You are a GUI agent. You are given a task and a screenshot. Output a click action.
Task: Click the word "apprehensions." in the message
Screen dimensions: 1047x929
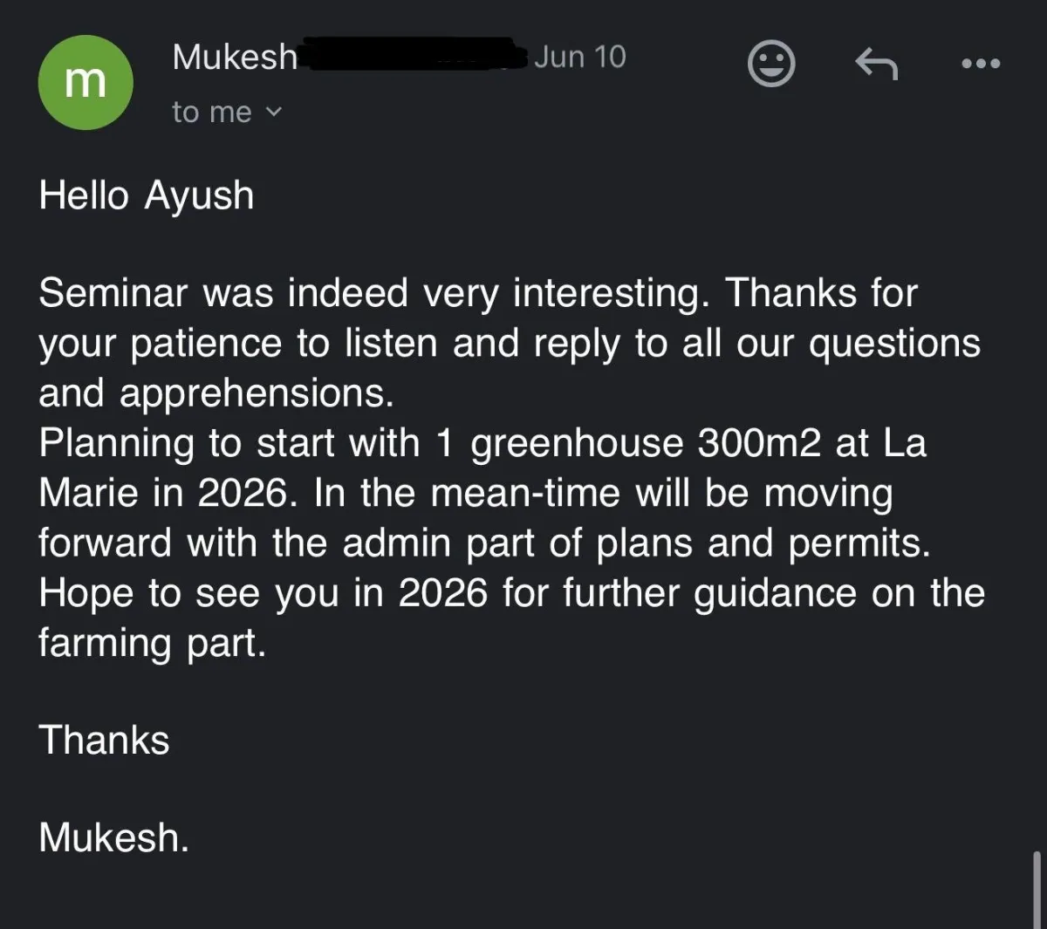click(257, 393)
